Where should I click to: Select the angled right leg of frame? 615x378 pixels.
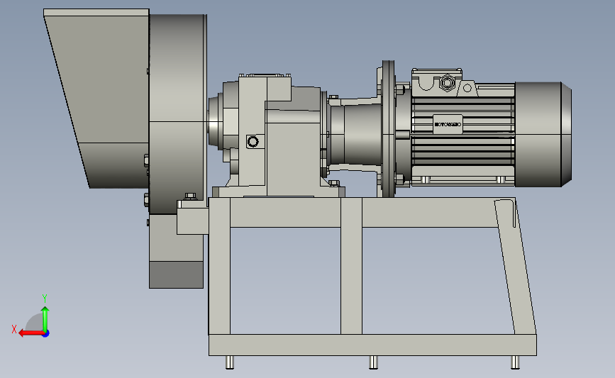515,266
